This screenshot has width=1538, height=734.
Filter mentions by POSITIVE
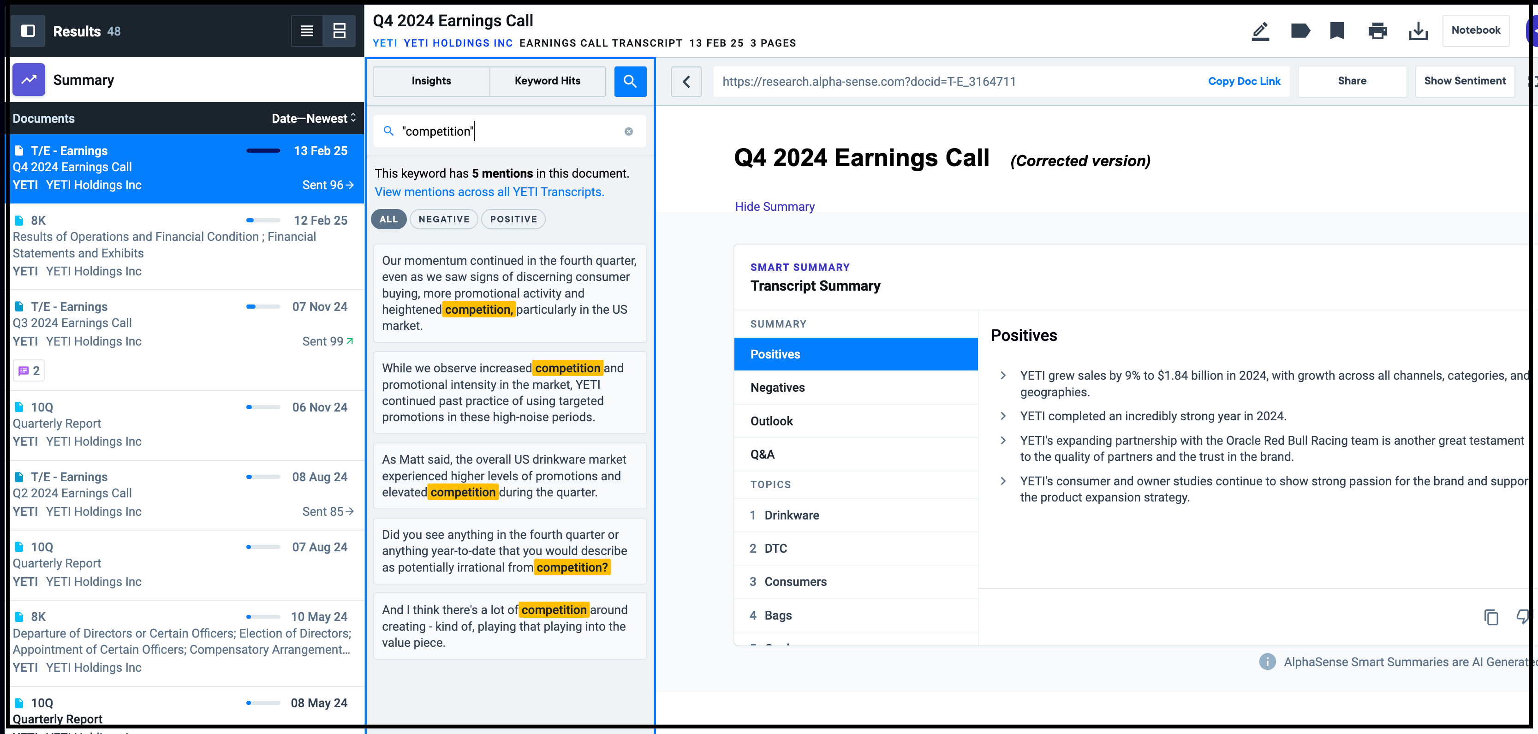[513, 219]
